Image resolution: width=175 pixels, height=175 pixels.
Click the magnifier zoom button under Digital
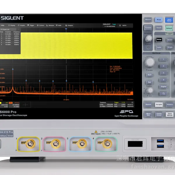coord(164,93)
